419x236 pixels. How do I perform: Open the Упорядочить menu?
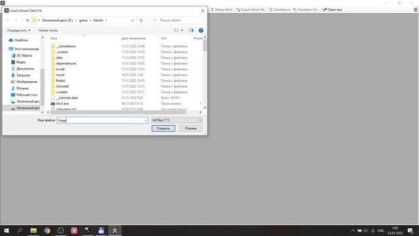pyautogui.click(x=18, y=31)
